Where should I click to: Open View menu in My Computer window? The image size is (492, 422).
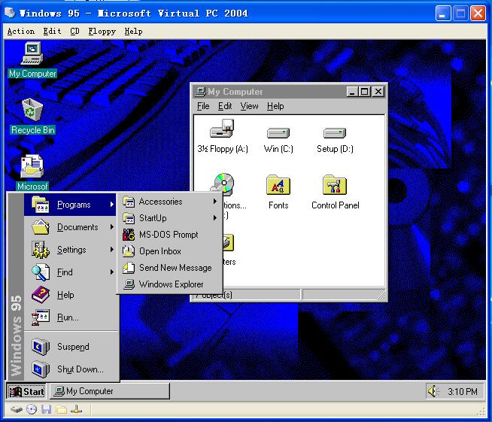pos(250,106)
